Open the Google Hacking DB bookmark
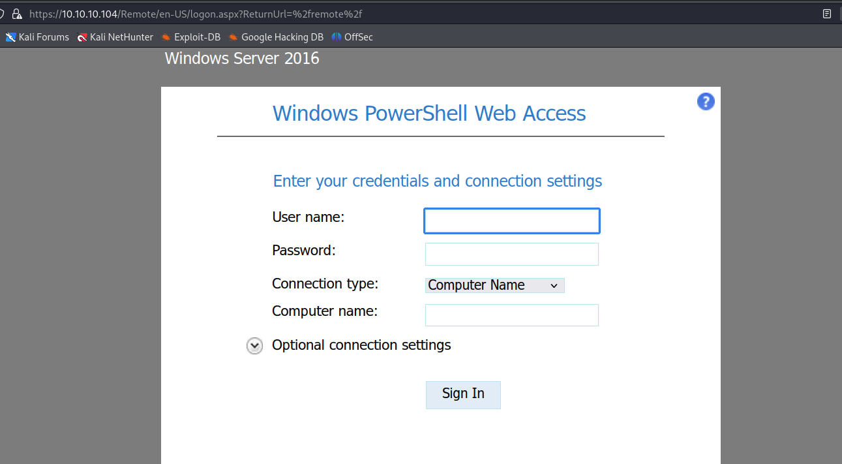This screenshot has width=842, height=464. (276, 37)
